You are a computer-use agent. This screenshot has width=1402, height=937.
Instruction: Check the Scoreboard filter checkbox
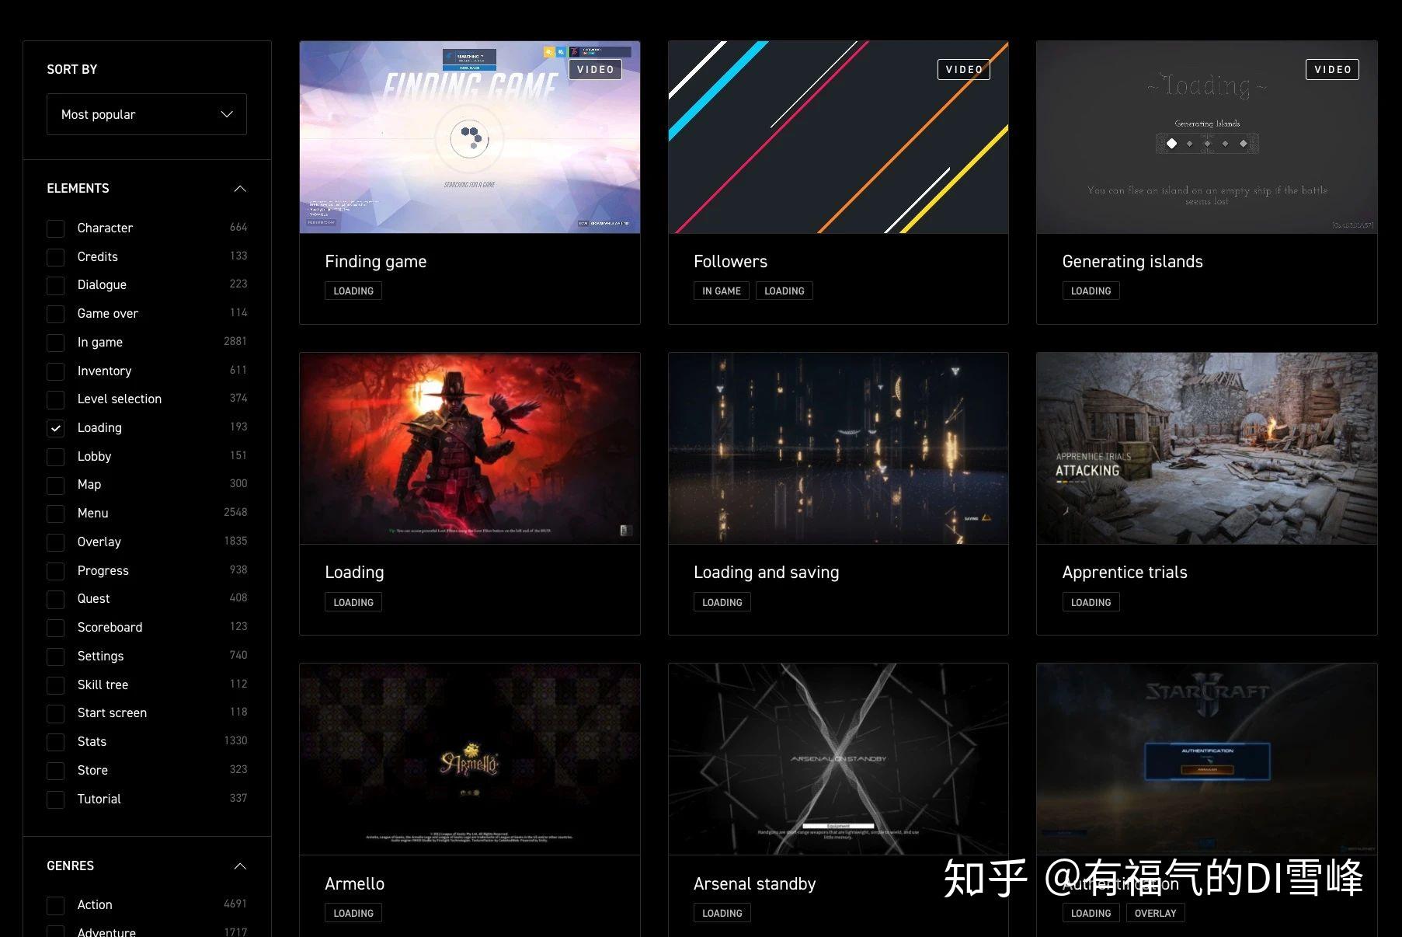[55, 628]
